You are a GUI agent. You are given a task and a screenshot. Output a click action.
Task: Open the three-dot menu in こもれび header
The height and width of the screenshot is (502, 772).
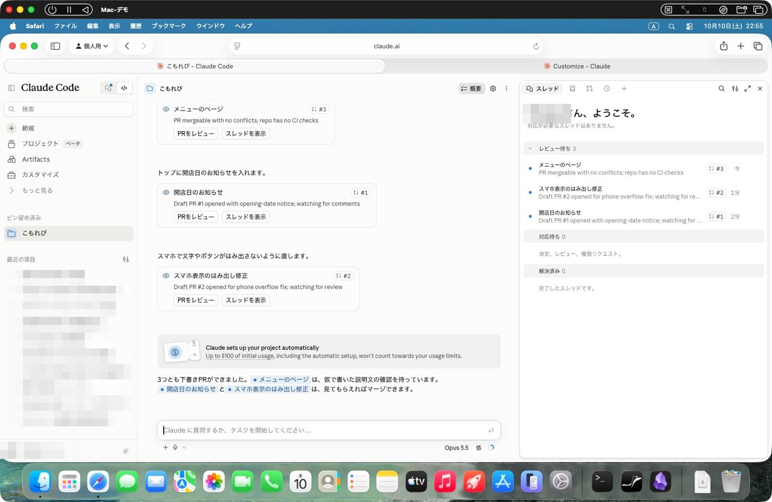(x=506, y=88)
